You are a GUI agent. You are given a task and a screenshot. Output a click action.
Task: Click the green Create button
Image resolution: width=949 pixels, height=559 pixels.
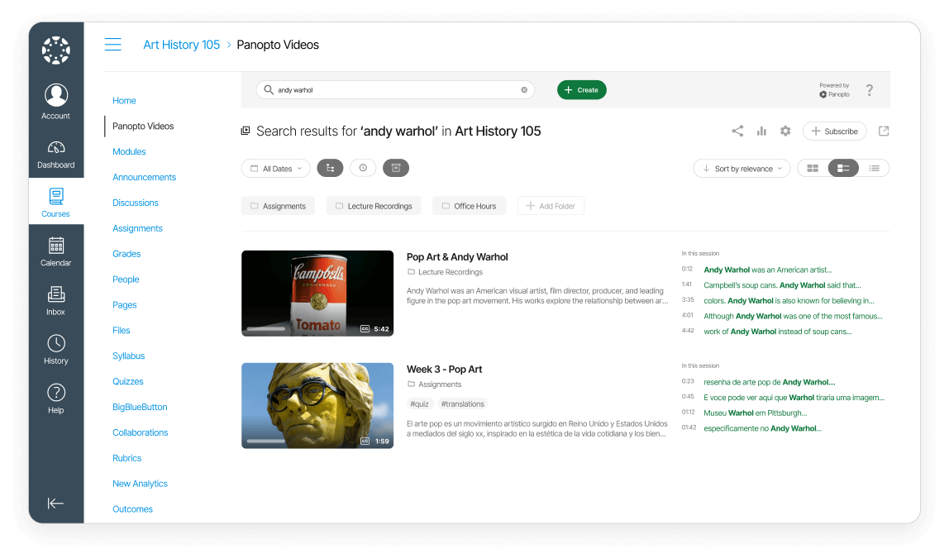click(x=582, y=90)
